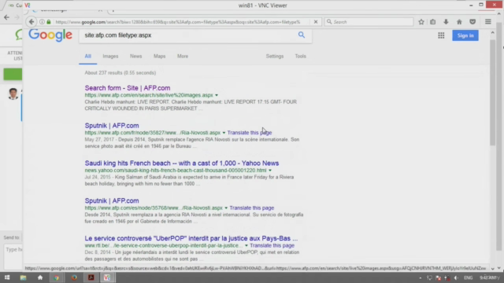The width and height of the screenshot is (504, 283).
Task: Click the back arrow in the outer browser window
Action: [7, 17]
